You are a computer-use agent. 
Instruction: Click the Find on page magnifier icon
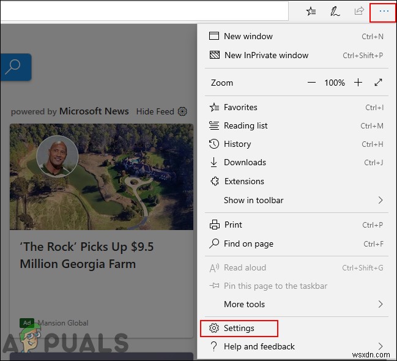click(x=214, y=244)
